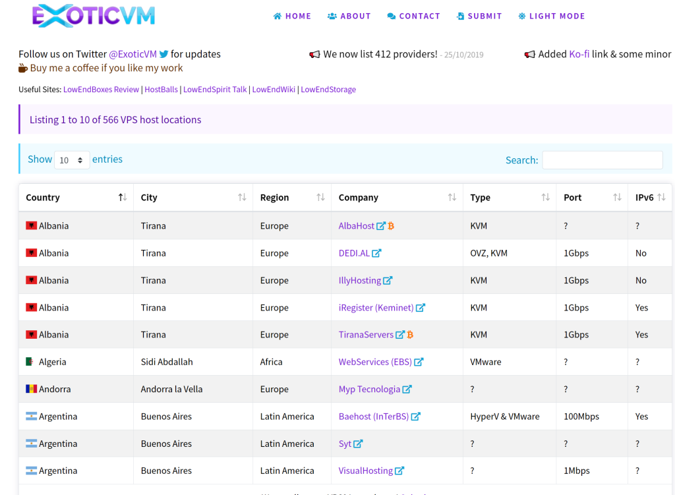
Task: Click AlbaHost Bitcoin icon
Action: point(391,226)
